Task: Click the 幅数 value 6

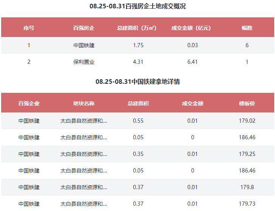Action: tap(247, 45)
